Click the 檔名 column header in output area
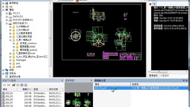190x107 pixels. (112, 84)
